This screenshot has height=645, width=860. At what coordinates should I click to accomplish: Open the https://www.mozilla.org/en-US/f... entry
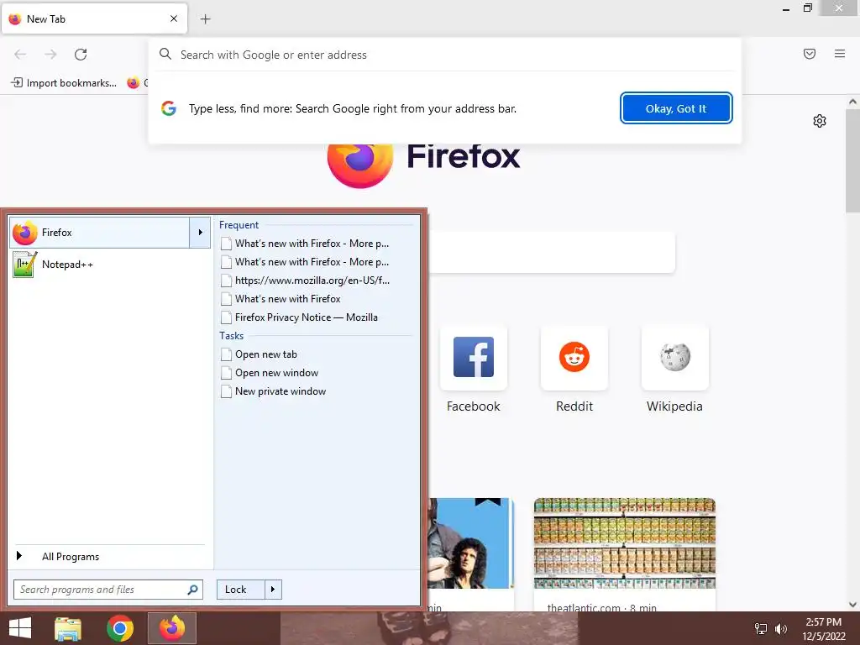pos(305,281)
